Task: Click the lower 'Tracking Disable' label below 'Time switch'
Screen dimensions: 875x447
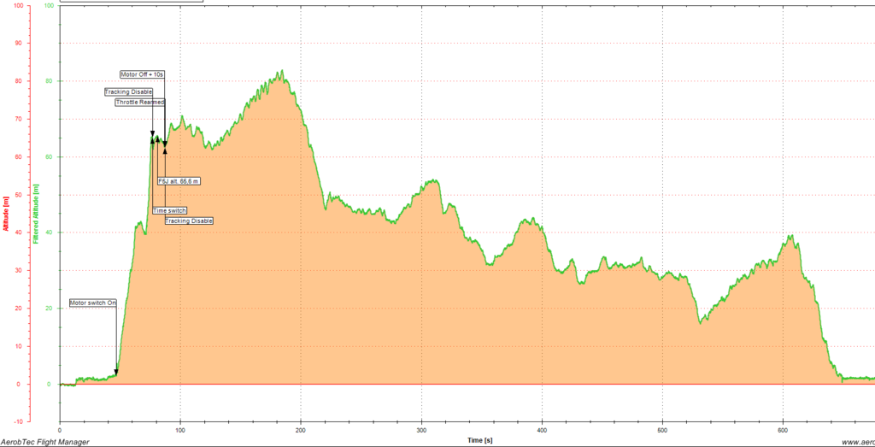Action: coord(189,221)
